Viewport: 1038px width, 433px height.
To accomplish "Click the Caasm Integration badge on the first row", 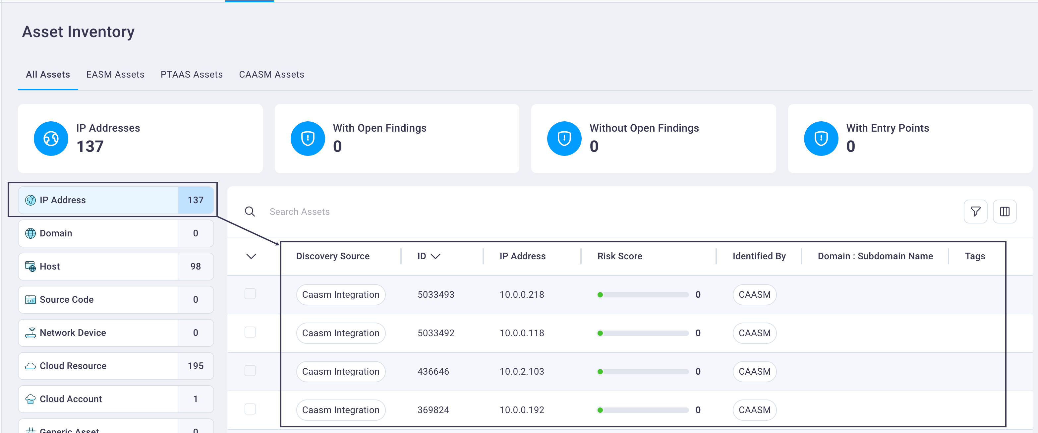I will coord(340,294).
